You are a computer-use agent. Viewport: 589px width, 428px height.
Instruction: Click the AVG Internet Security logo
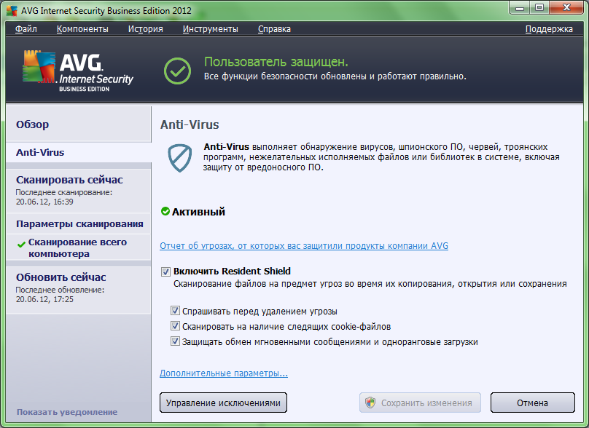(78, 71)
